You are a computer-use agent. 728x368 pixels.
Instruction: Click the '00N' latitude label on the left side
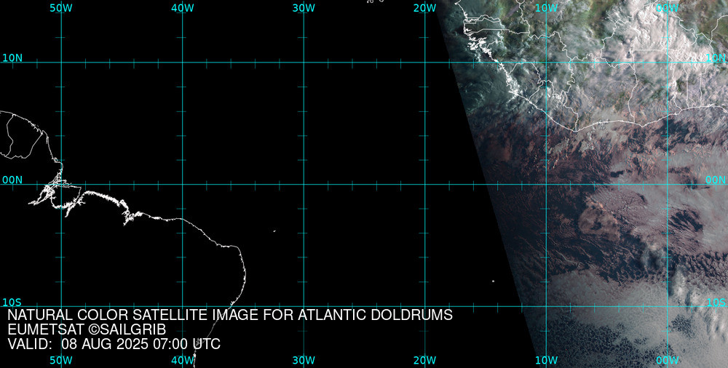[x=12, y=180]
